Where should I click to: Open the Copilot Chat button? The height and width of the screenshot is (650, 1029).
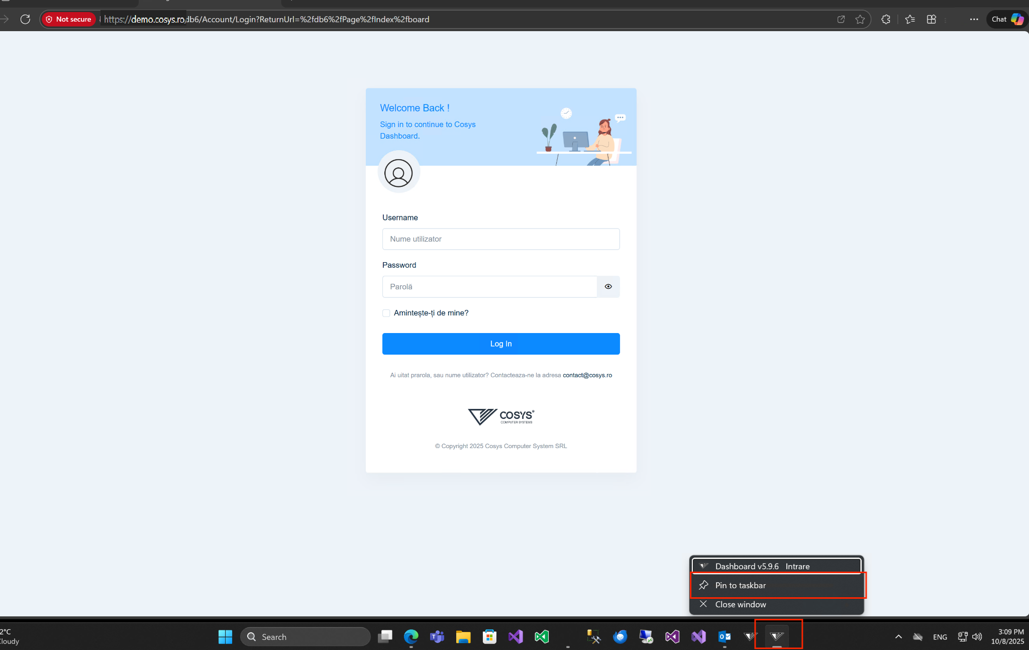[1007, 19]
